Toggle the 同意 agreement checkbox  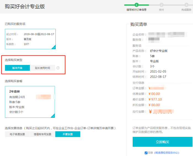pos(146,153)
